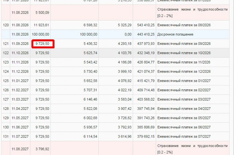Select the Досрочное погашение description cell
The image size is (234, 155).
(x=171, y=35)
